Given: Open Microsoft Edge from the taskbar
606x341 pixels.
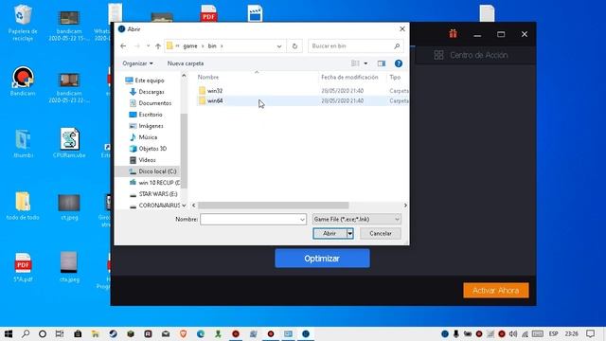Looking at the screenshot, I should tap(201, 333).
